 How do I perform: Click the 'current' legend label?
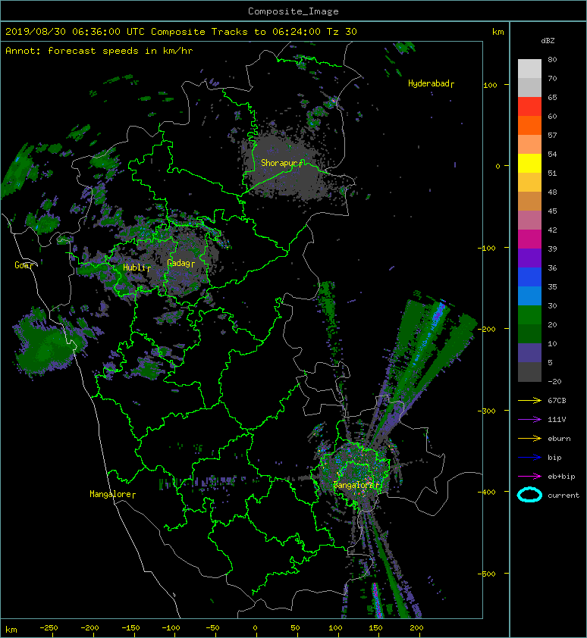(563, 496)
